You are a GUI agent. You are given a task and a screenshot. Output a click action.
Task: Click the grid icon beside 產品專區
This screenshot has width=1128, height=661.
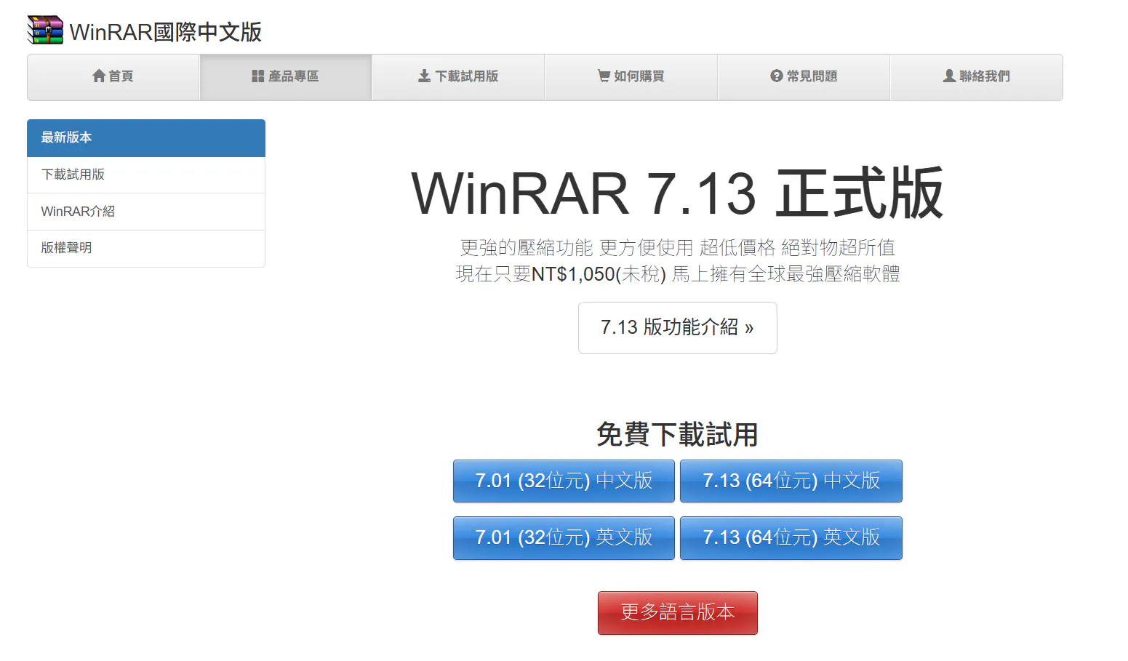(257, 76)
